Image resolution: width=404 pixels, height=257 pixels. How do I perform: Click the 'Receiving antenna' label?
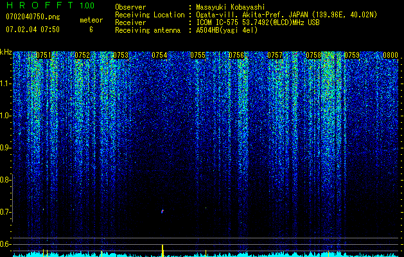(148, 30)
